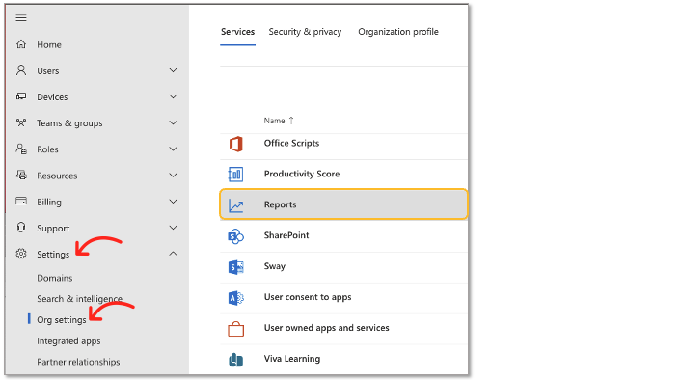Expand the Support menu chevron
The image size is (681, 380).
173,228
